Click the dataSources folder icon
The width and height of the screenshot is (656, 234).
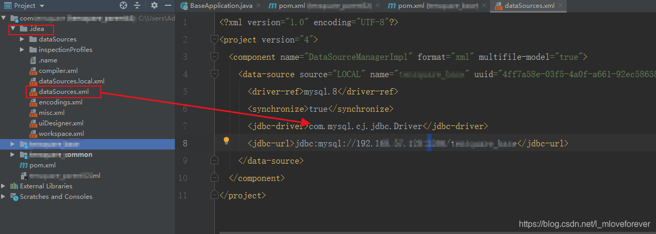pos(33,39)
